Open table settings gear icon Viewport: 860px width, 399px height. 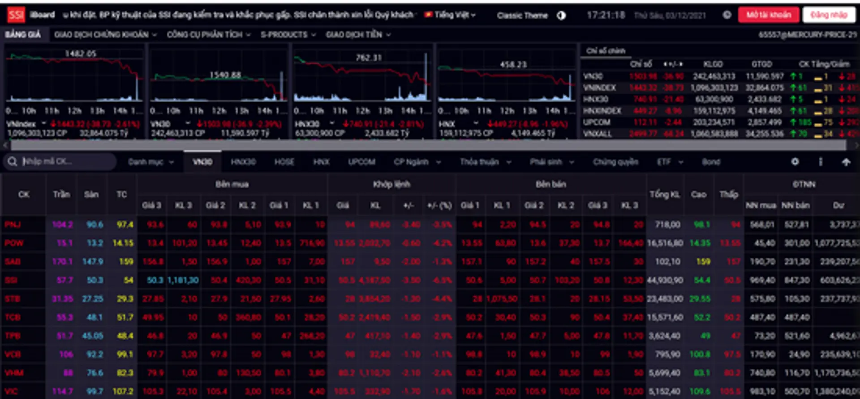click(x=795, y=161)
